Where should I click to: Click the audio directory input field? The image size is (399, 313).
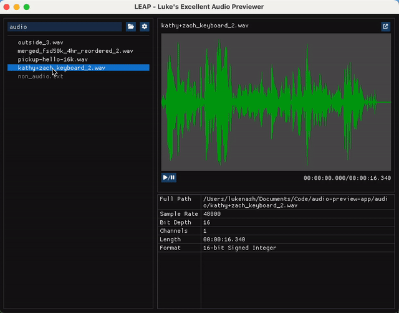[x=65, y=27]
